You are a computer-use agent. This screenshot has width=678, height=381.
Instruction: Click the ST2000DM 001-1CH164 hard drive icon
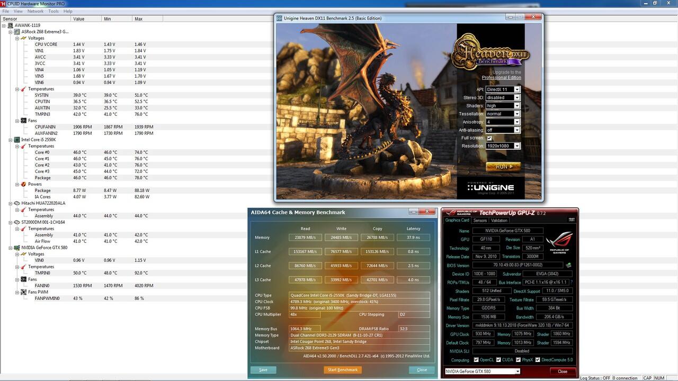pos(17,222)
